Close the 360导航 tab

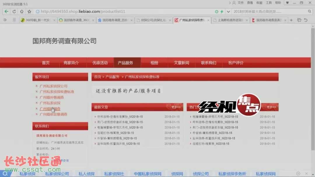tap(54, 20)
